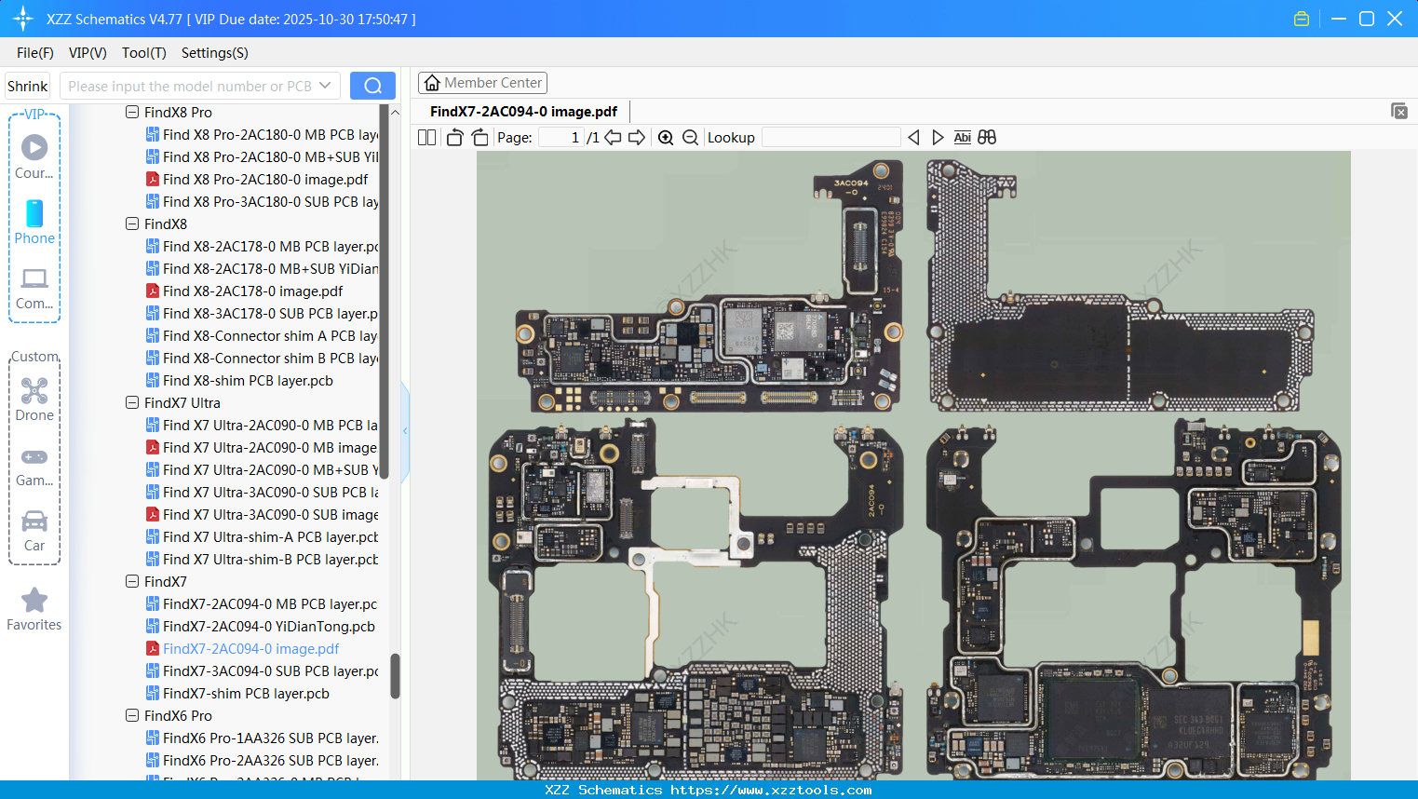Open Find X7 Ultra-2AC090-0 MB image file

[262, 447]
